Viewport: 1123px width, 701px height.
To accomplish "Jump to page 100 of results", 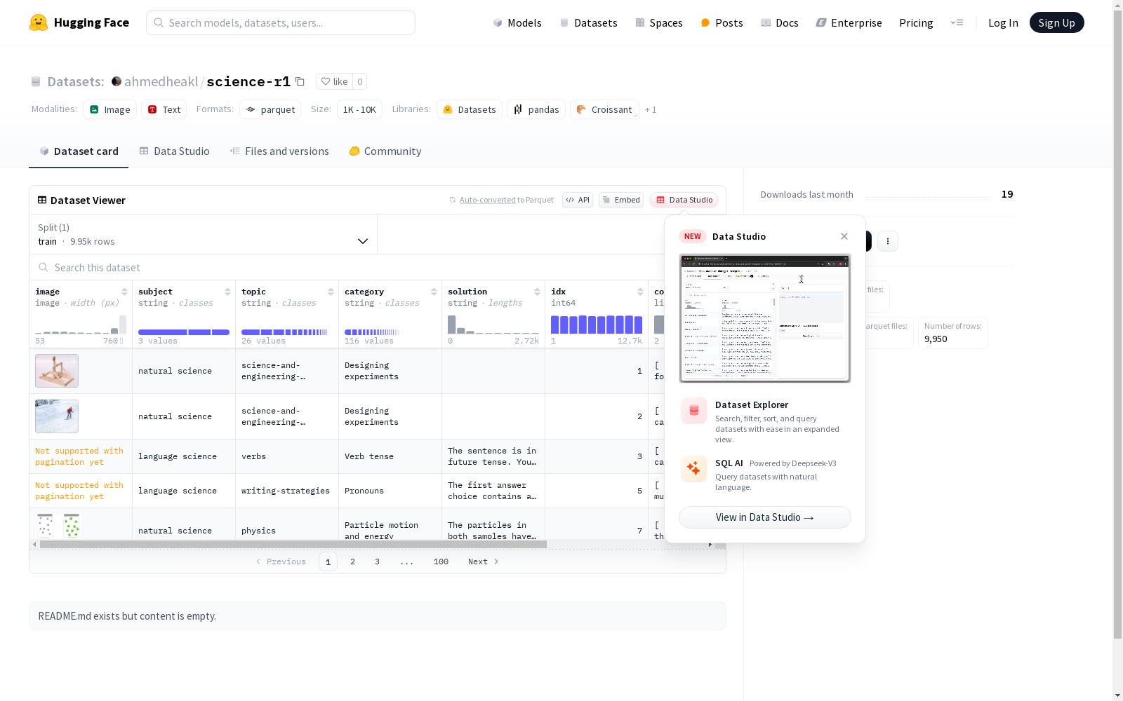I will tap(441, 562).
